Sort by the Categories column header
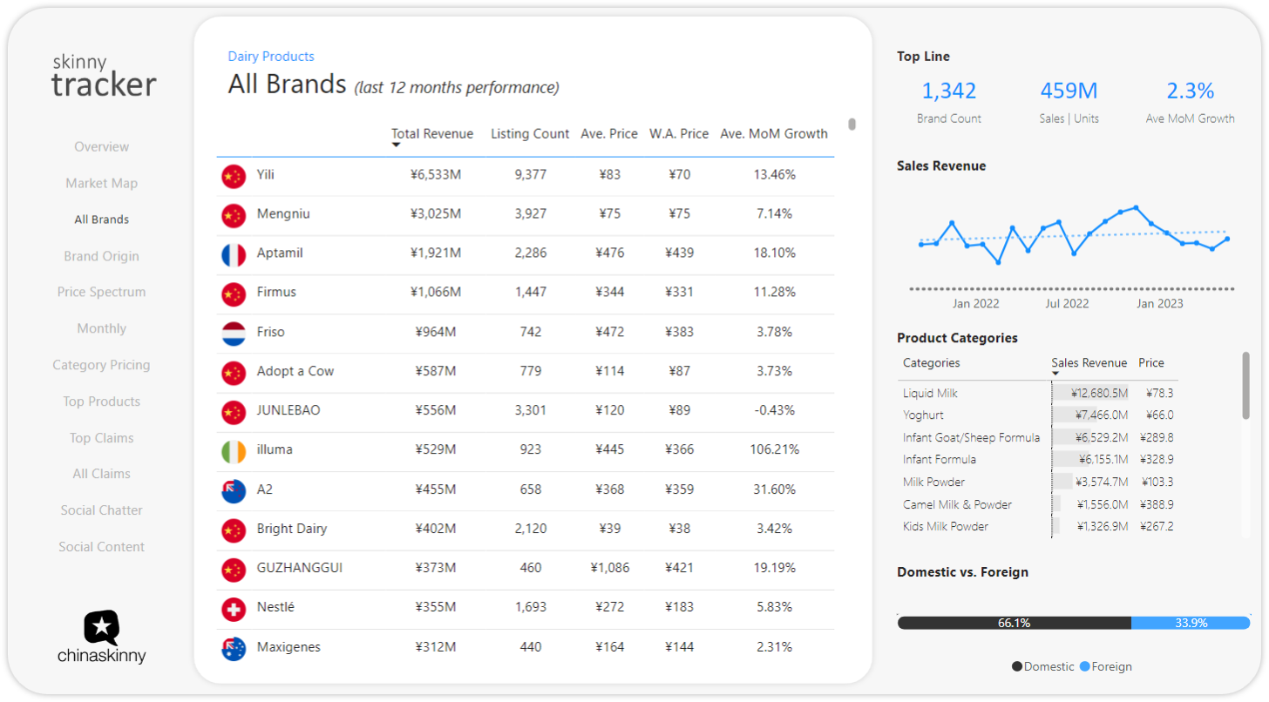The width and height of the screenshot is (1269, 702). point(932,363)
